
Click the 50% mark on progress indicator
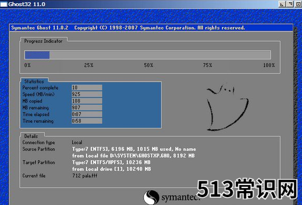coord(149,65)
